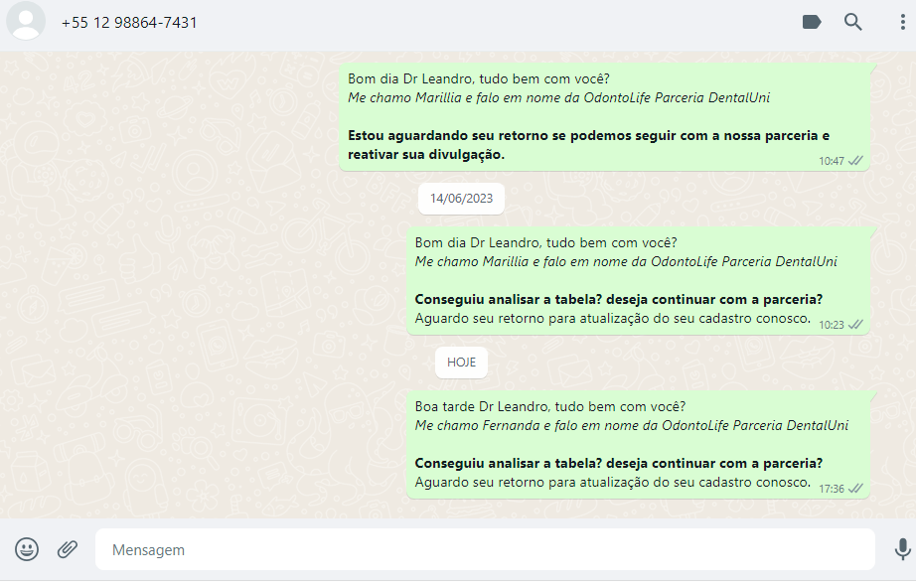Click the 10:47 message timestamp
916x585 pixels.
pyautogui.click(x=832, y=161)
